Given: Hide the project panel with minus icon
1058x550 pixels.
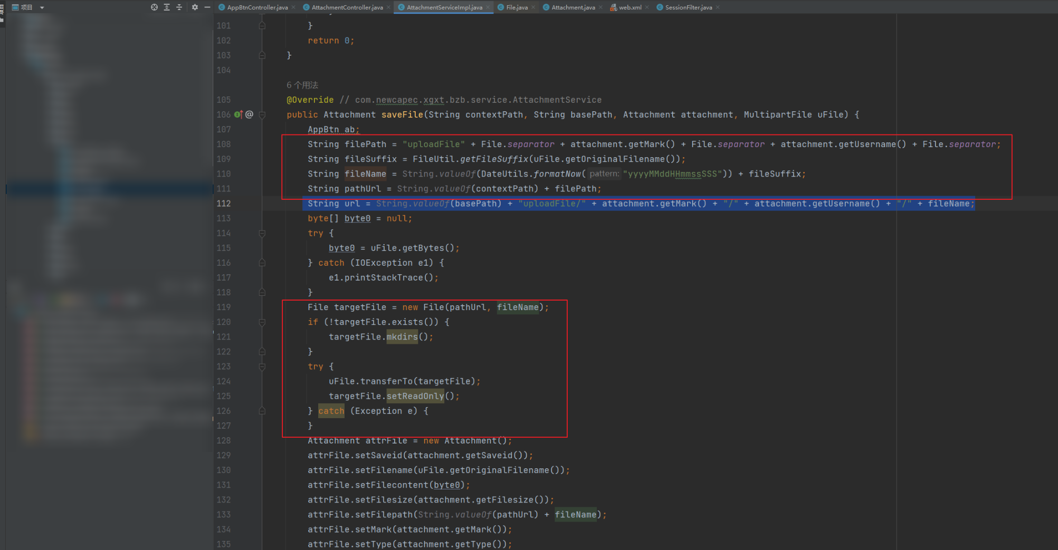Looking at the screenshot, I should [207, 7].
